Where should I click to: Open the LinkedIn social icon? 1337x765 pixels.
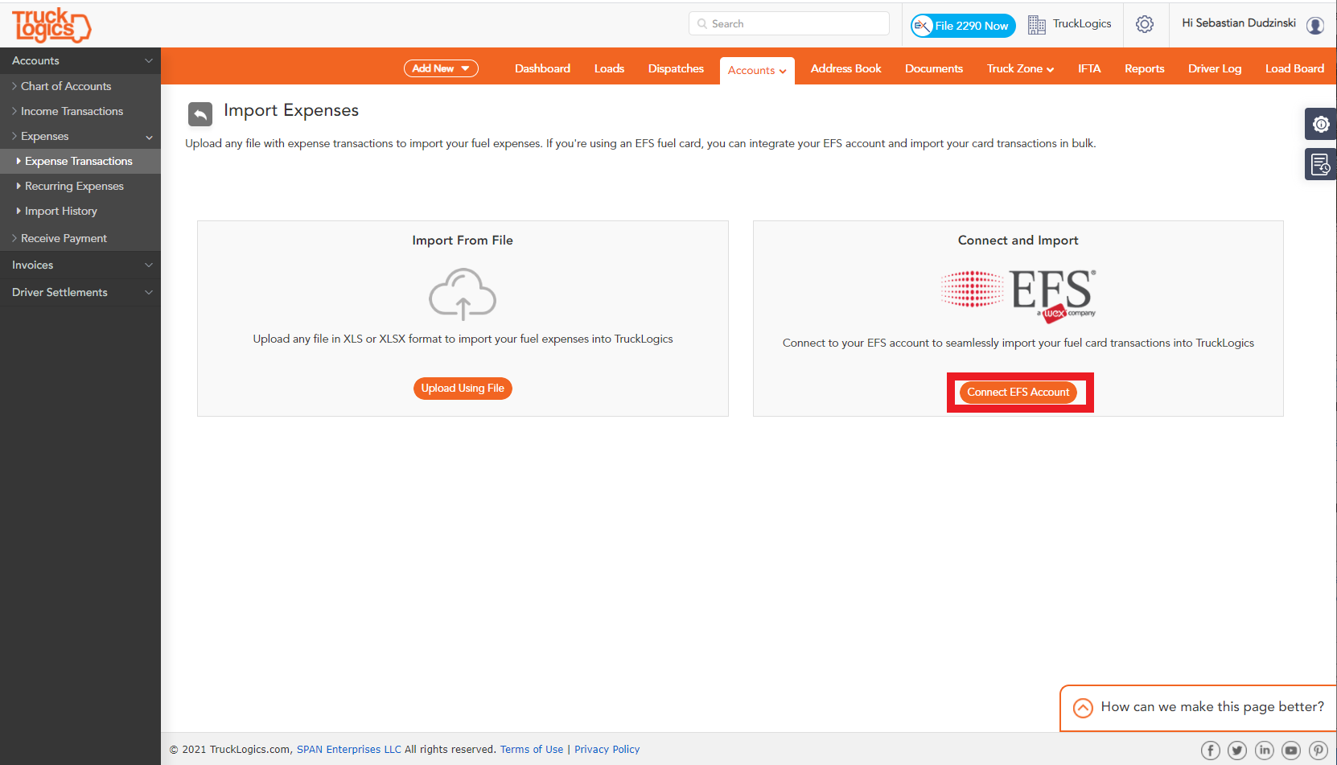1265,751
